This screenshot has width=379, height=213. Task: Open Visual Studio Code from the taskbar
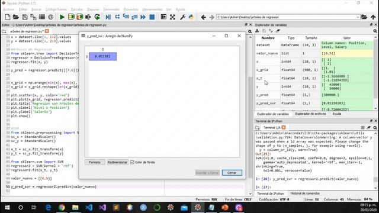(x=89, y=208)
